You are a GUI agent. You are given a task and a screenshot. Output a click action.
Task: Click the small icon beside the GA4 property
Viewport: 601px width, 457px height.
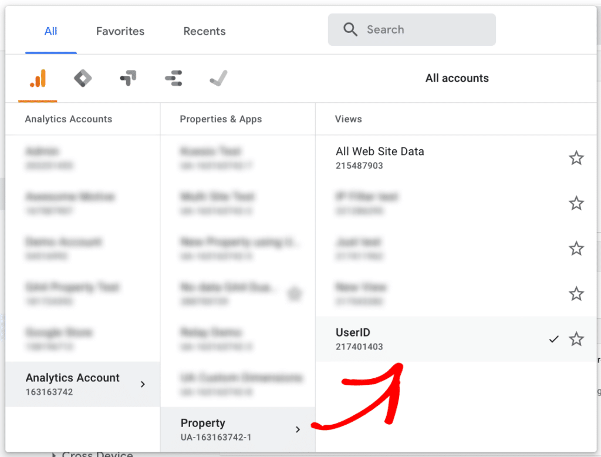[295, 294]
